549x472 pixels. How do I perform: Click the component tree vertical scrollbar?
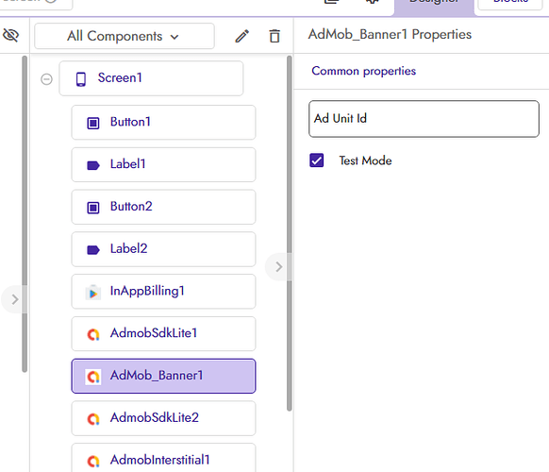[x=290, y=233]
